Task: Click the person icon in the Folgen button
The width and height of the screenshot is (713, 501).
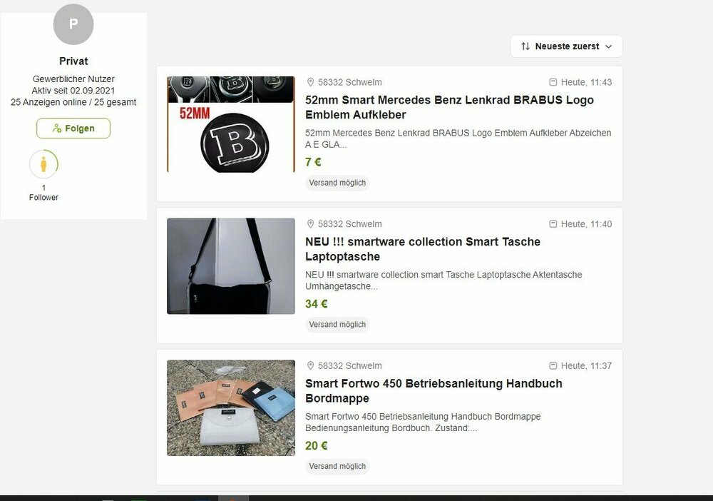Action: [x=57, y=128]
